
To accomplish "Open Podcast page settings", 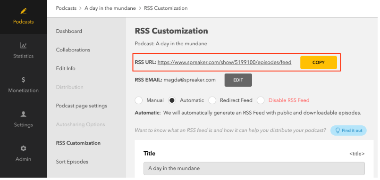I will pos(81,106).
